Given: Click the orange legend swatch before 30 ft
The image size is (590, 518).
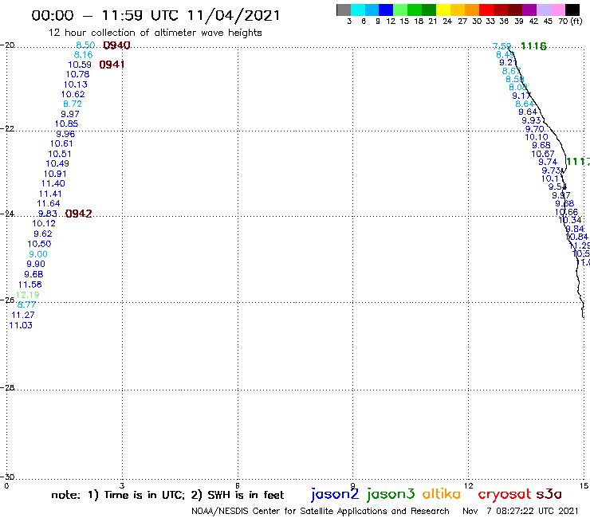Looking at the screenshot, I should tap(472, 10).
